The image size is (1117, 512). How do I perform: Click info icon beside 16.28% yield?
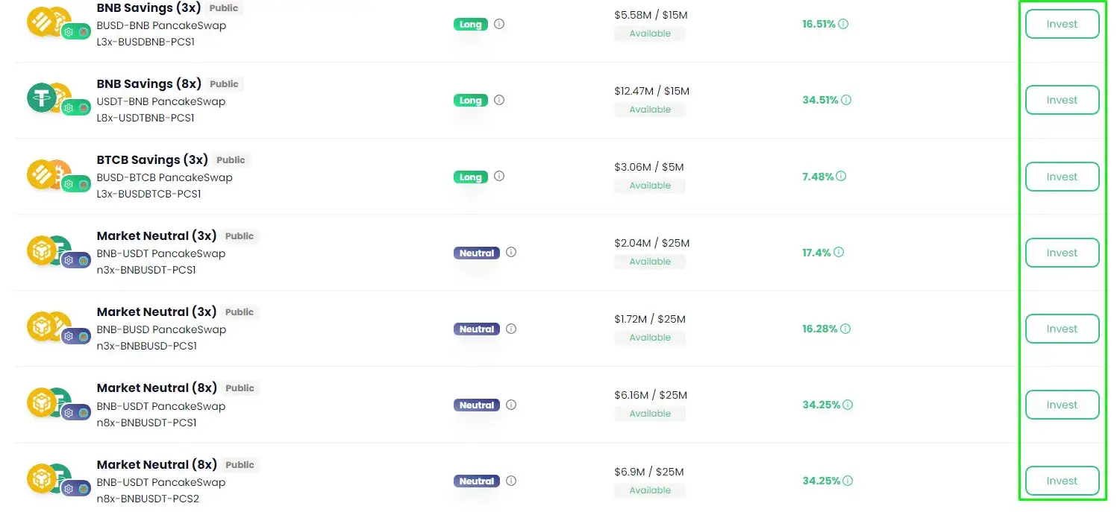pyautogui.click(x=845, y=329)
